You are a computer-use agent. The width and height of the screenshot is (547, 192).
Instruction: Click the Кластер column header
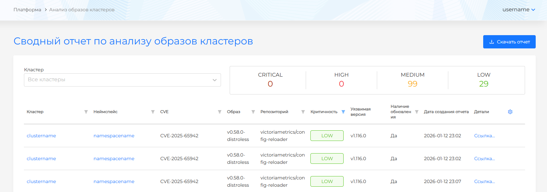point(35,112)
